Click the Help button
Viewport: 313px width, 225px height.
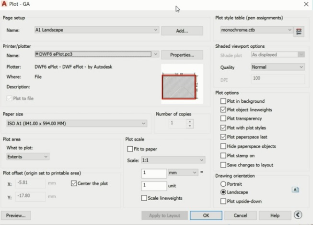click(x=275, y=215)
